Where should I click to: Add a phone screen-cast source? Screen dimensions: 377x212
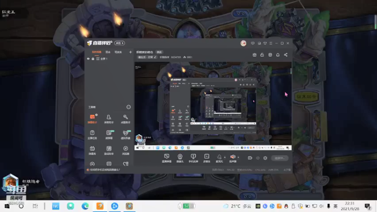click(x=193, y=158)
